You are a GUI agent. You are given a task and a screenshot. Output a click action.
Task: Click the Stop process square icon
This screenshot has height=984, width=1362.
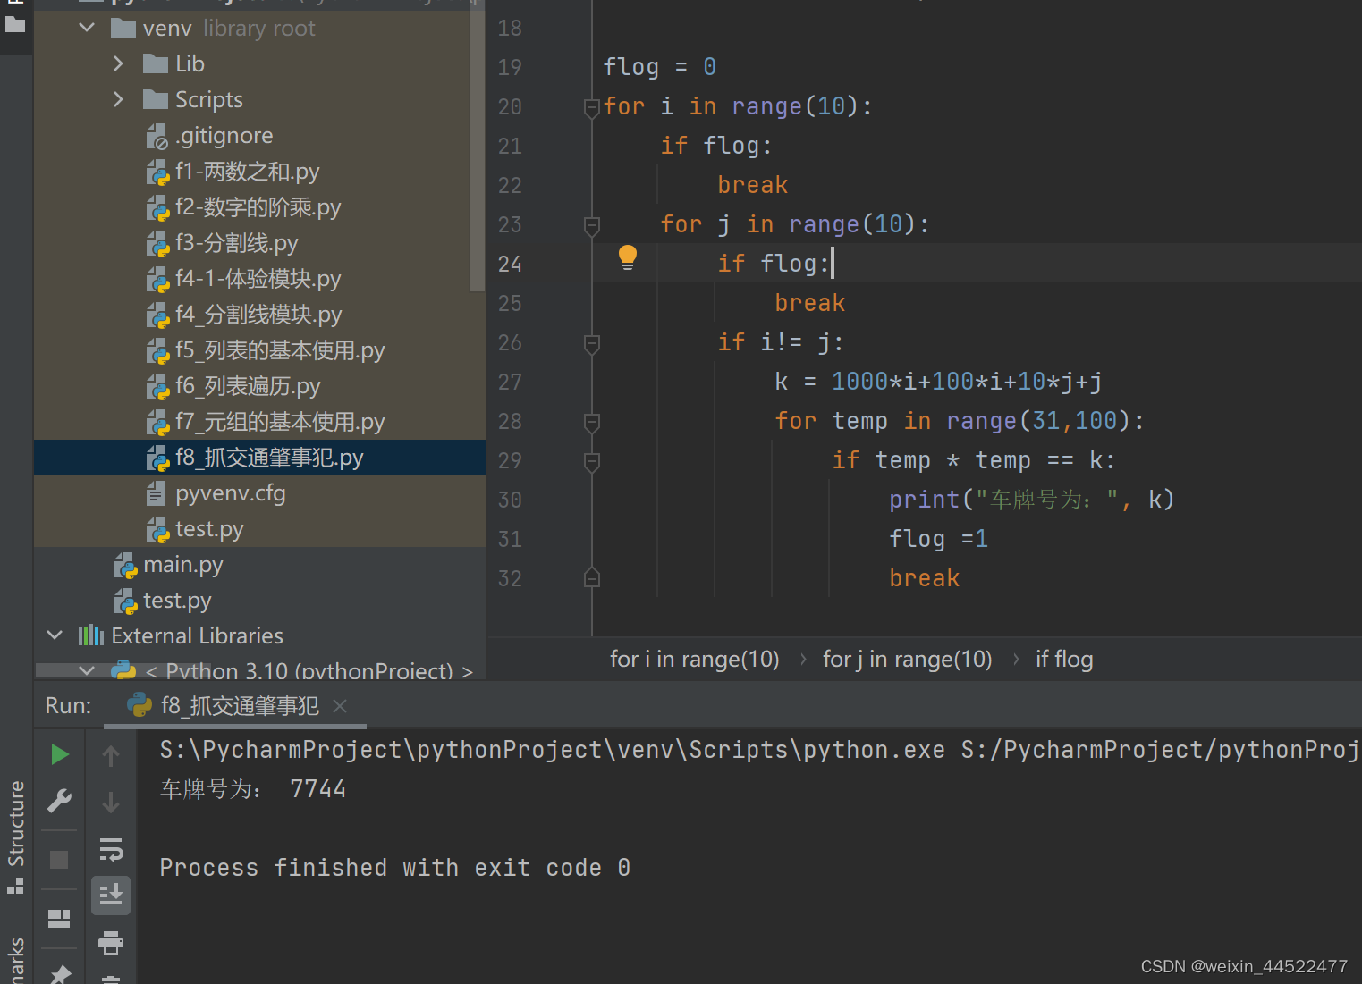pyautogui.click(x=59, y=860)
